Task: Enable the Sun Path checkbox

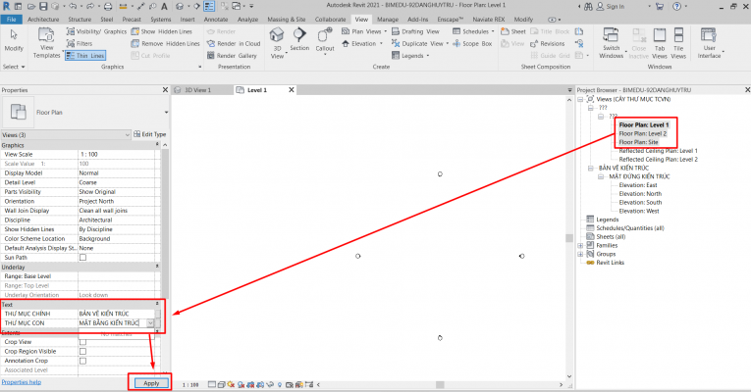Action: tap(82, 257)
